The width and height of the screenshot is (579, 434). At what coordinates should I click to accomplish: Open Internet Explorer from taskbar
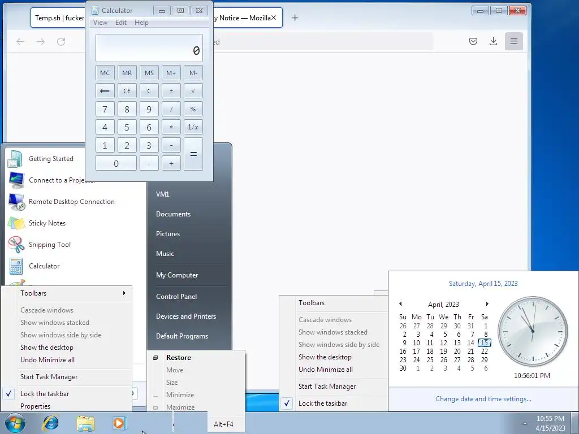50,423
